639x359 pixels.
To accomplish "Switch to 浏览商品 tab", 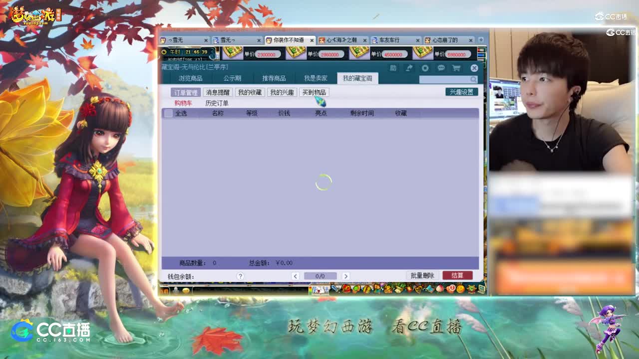I will point(191,78).
